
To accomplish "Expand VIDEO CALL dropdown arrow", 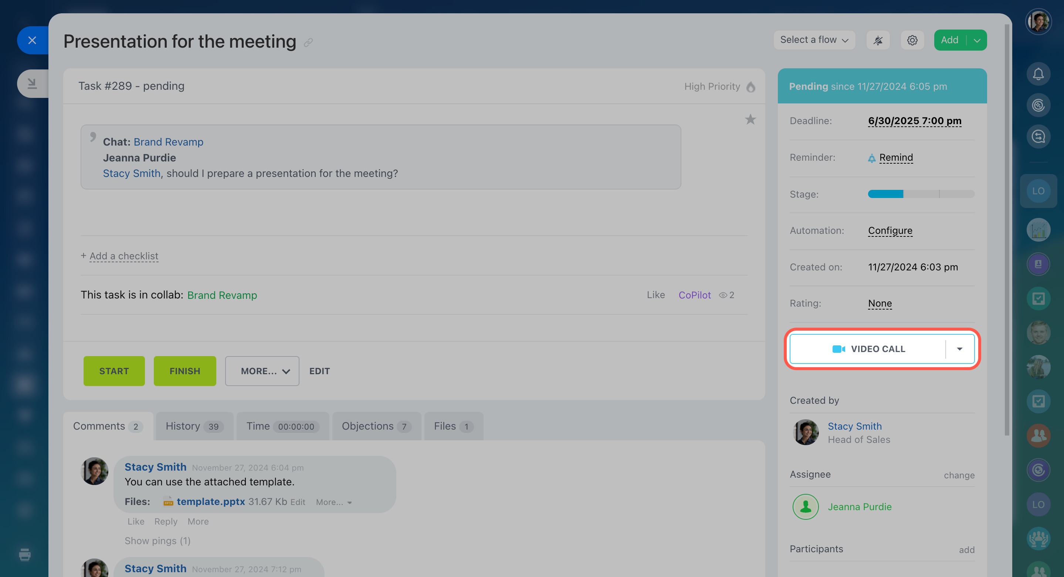I will [959, 349].
